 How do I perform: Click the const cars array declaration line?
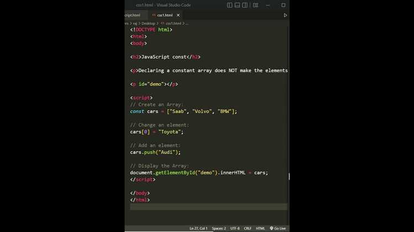183,111
